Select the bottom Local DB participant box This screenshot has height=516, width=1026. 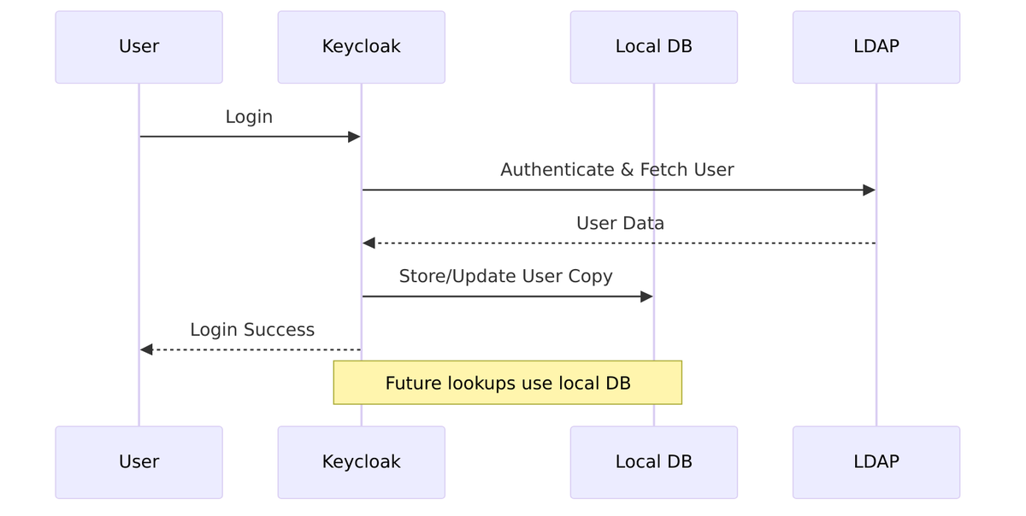653,462
